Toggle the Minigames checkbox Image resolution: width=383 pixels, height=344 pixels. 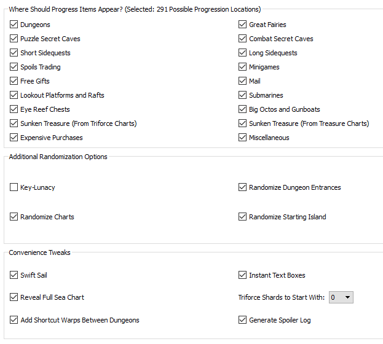(242, 67)
